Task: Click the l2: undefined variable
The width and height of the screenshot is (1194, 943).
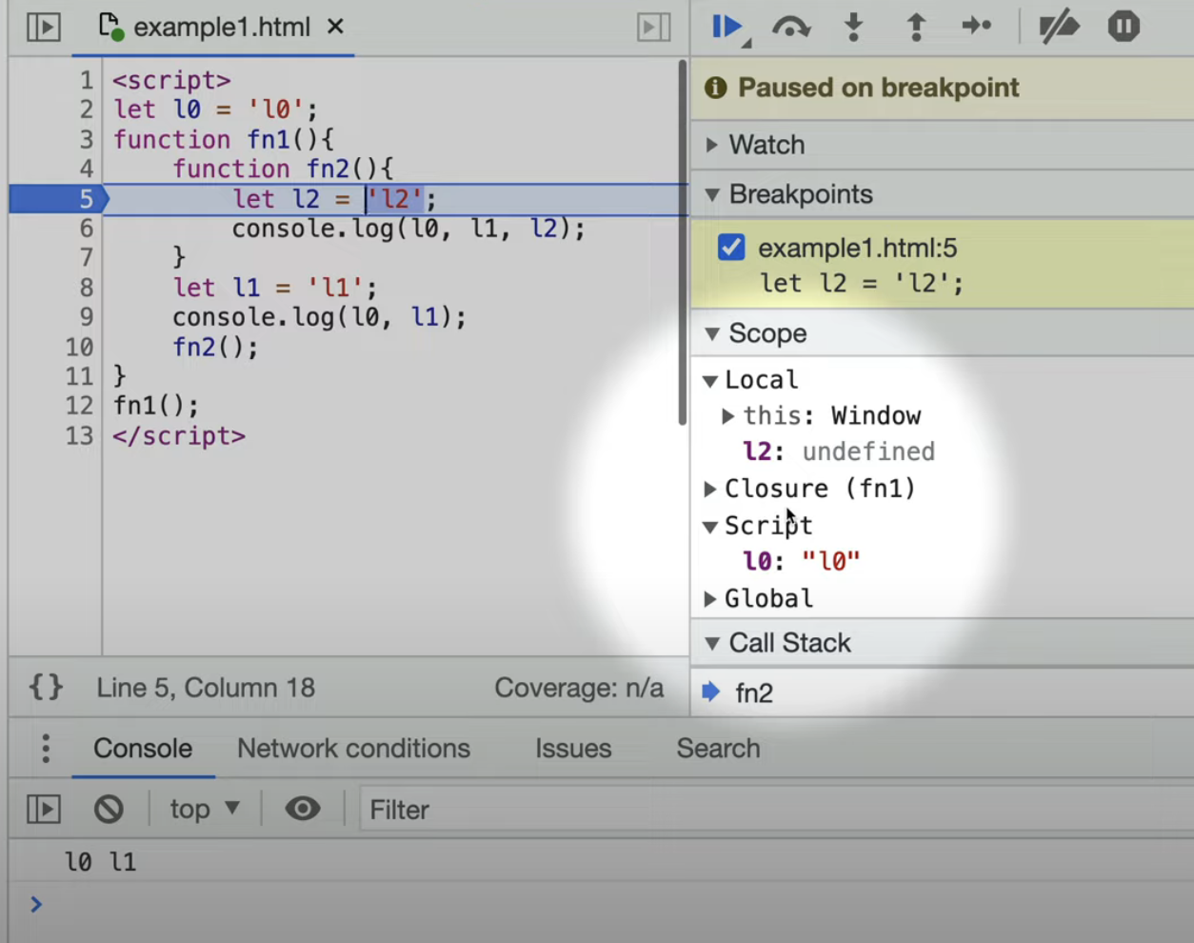Action: [x=839, y=451]
